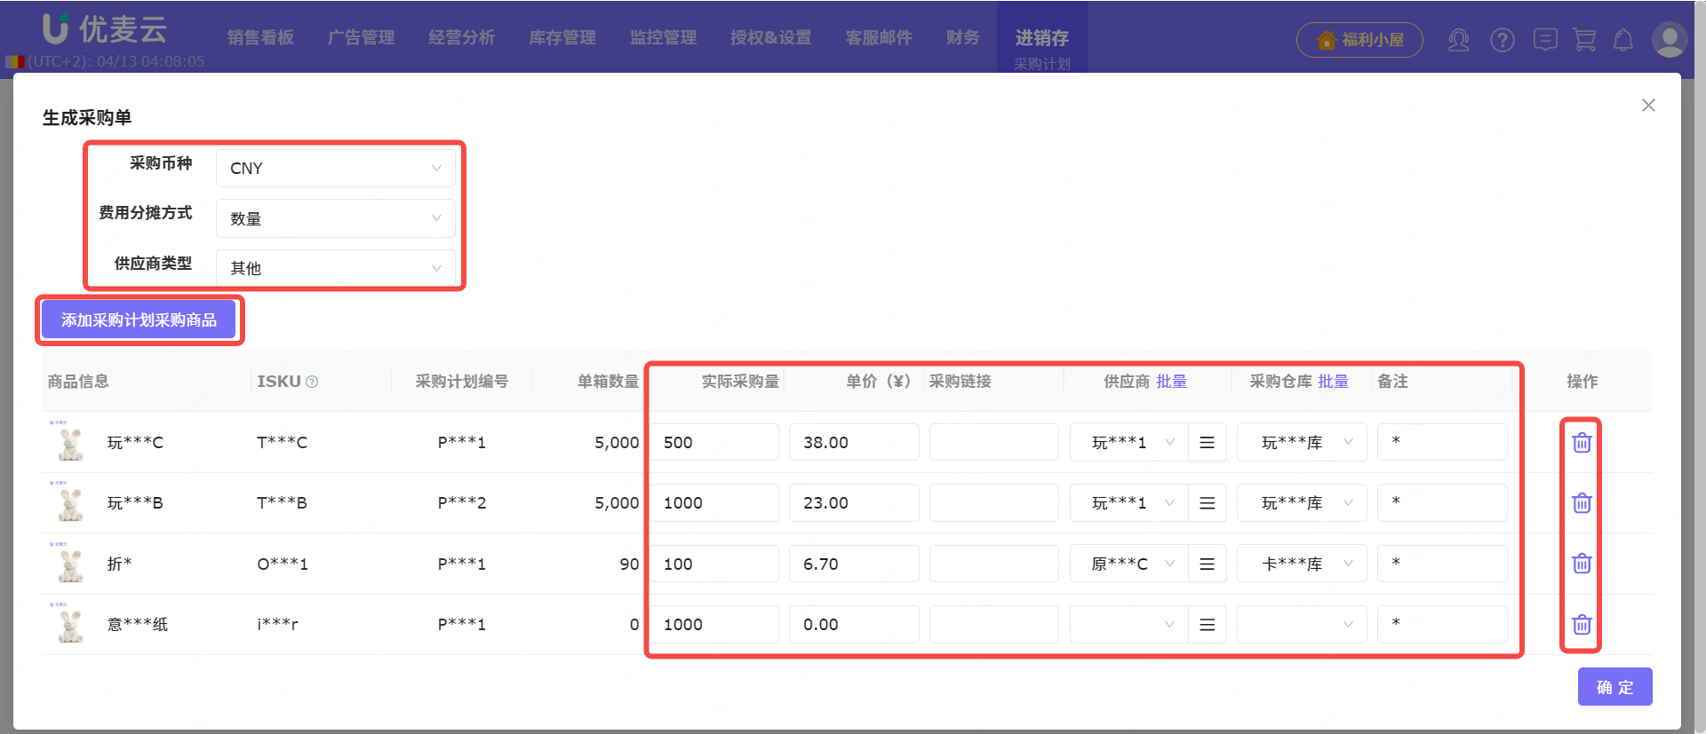Click product thumbnail of 玩***C

pyautogui.click(x=70, y=443)
